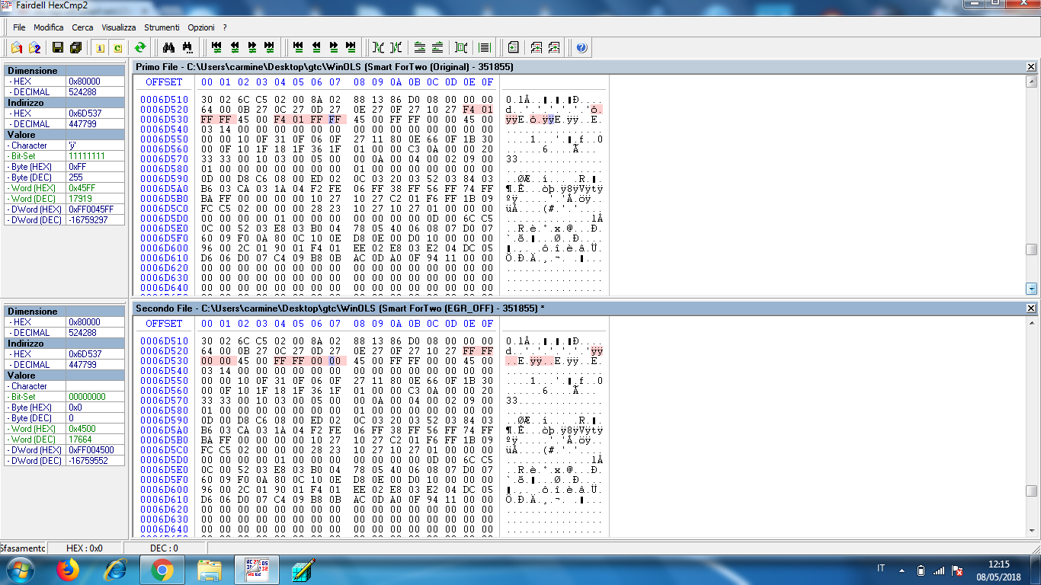
Task: Select offset row 0006D600 in Secondo File
Action: tap(164, 490)
